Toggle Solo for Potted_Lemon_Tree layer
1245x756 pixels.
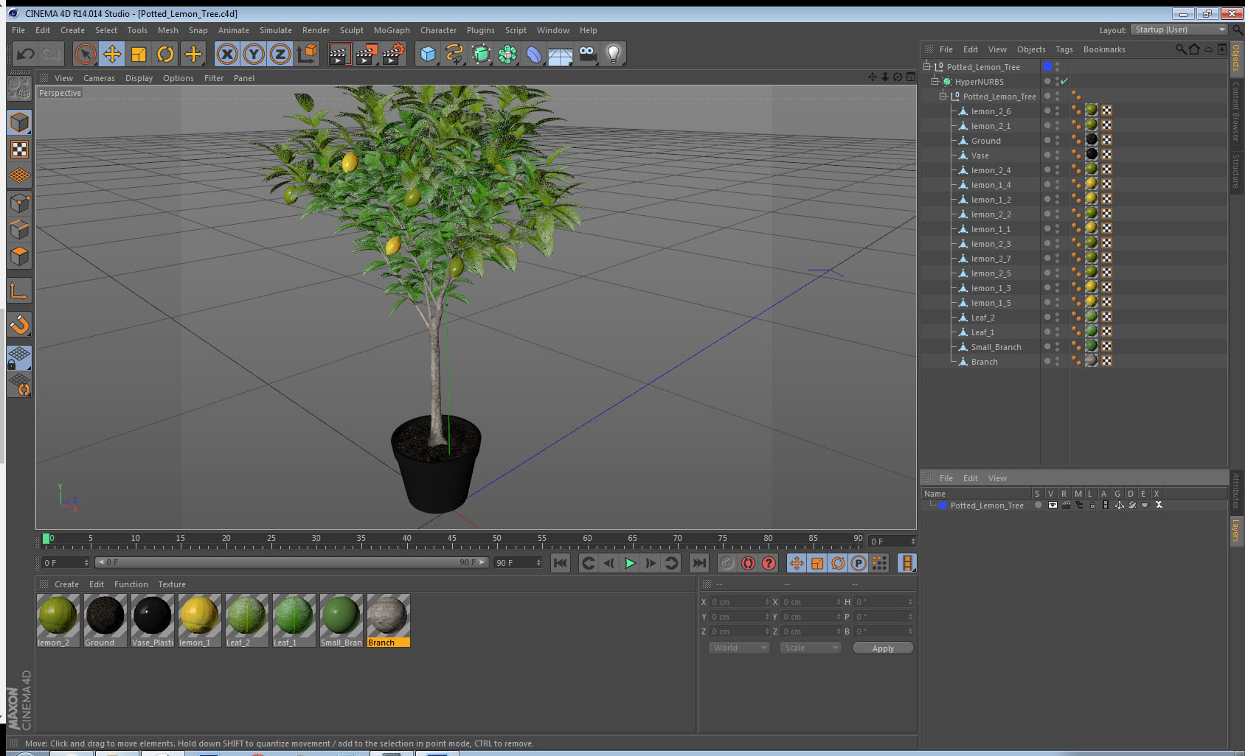(1038, 505)
